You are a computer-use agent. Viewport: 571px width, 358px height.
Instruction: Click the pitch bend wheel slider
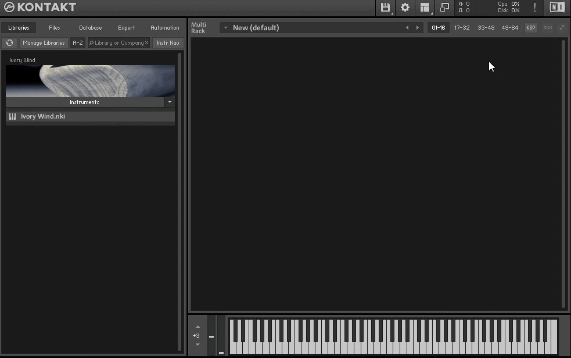tap(211, 336)
